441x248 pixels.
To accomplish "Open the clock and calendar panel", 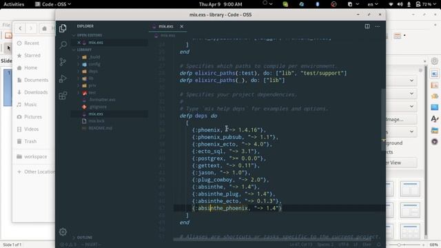I will pyautogui.click(x=220, y=4).
